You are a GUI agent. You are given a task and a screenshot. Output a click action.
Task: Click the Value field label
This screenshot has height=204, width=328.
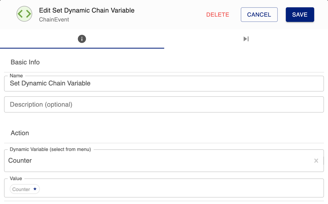(x=16, y=179)
